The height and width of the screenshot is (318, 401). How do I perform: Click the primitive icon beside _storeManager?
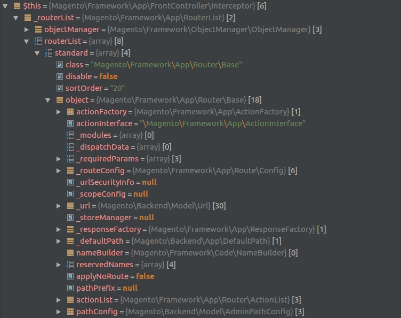(x=70, y=218)
